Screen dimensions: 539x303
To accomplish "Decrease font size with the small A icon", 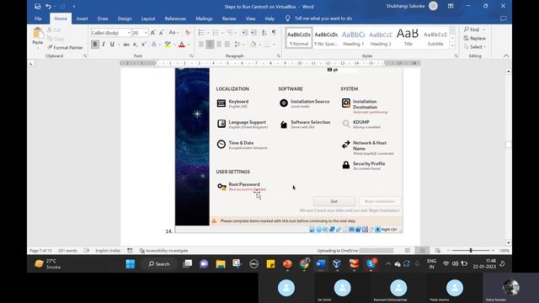I will point(161,33).
